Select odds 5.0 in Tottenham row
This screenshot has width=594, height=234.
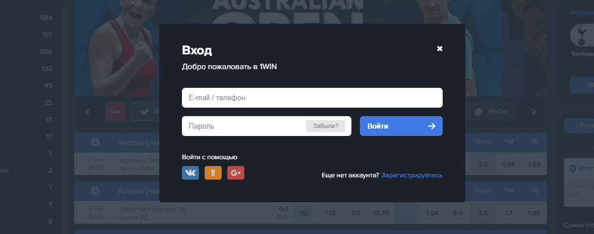[457, 213]
